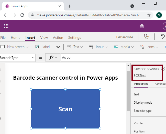
Task: Insert a Label control
Action: [42, 47]
